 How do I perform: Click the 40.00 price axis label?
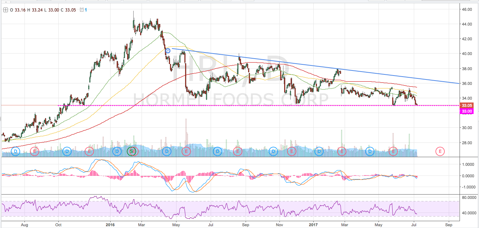[467, 54]
